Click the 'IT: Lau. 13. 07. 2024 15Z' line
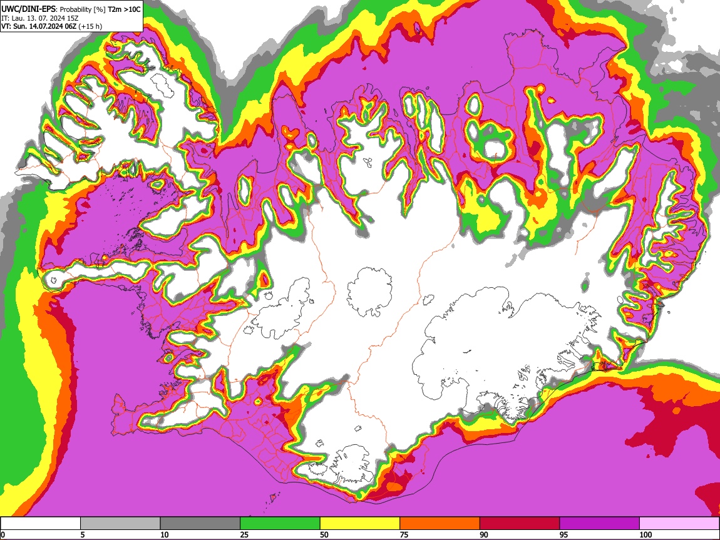The width and height of the screenshot is (720, 540). click(39, 18)
